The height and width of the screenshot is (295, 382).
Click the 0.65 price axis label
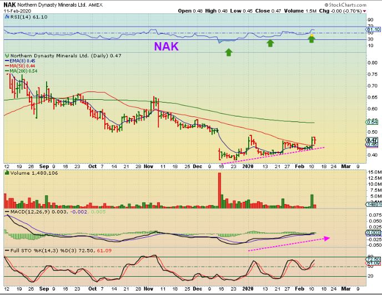pos(373,98)
